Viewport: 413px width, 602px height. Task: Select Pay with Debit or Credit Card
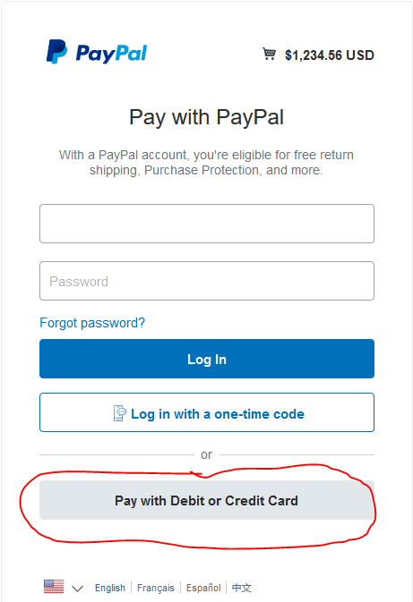click(207, 500)
